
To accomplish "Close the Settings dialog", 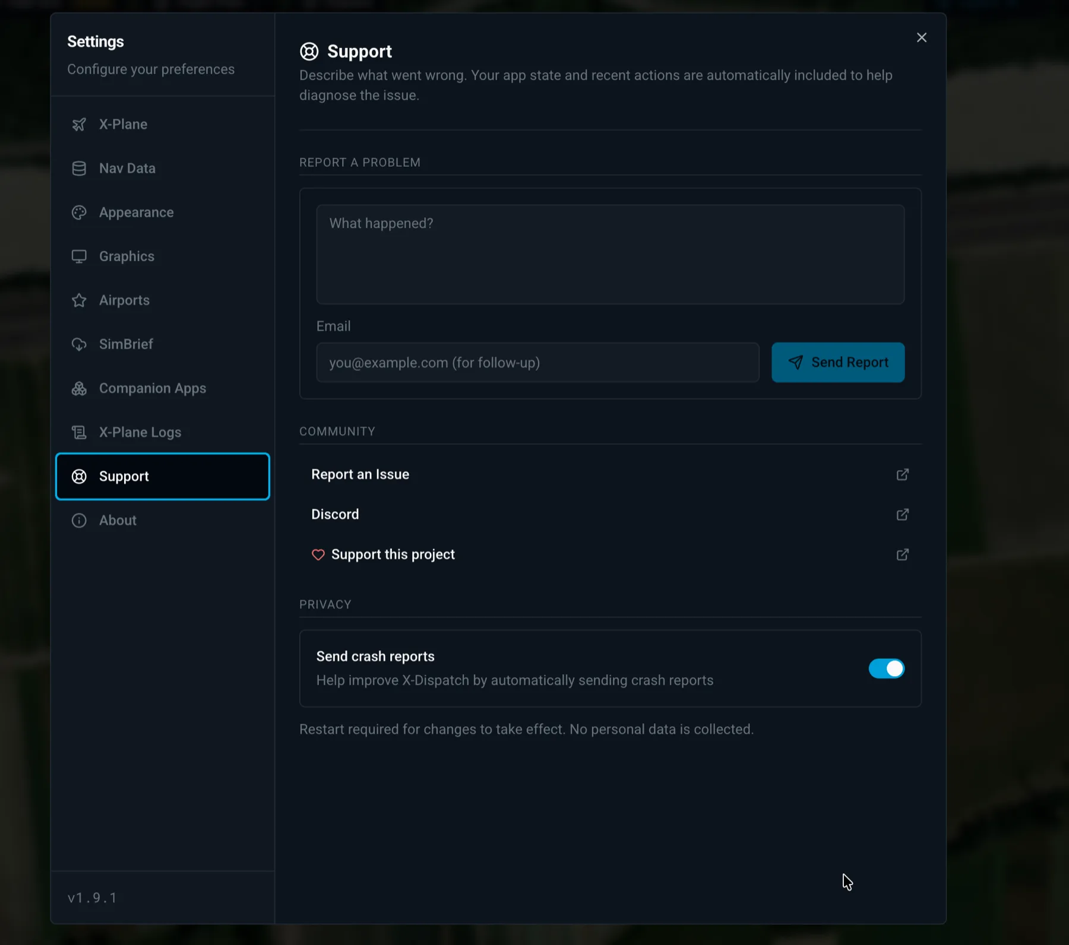I will point(921,37).
